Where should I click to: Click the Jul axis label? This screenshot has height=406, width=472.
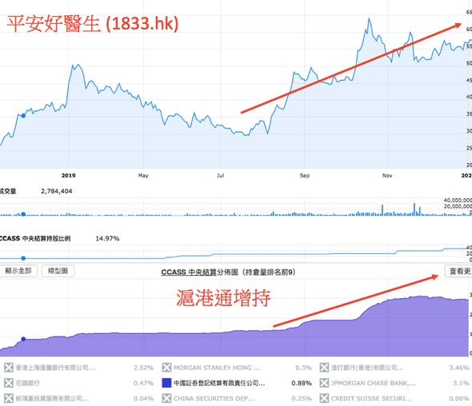(220, 175)
